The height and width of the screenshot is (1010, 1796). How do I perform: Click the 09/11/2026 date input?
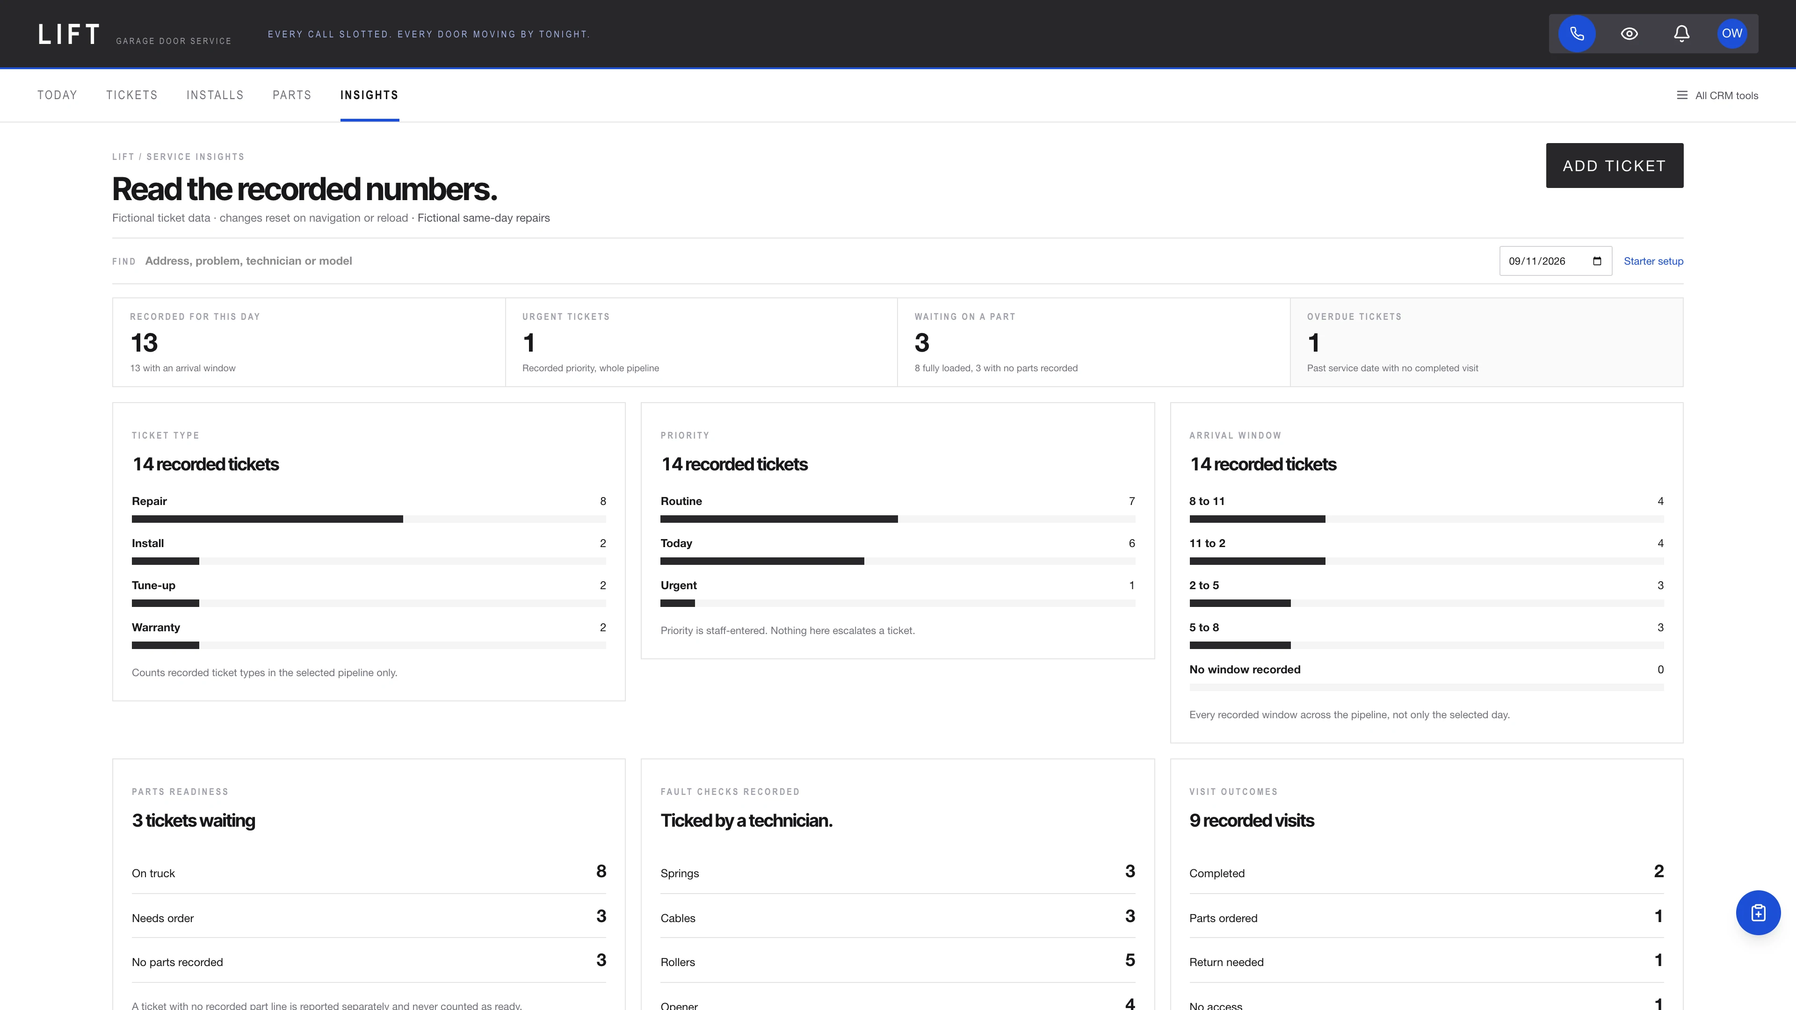coord(1555,261)
